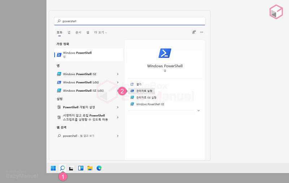Click the PowerShell 개발자 설정 settings icon
The image size is (289, 183).
pyautogui.click(x=59, y=107)
